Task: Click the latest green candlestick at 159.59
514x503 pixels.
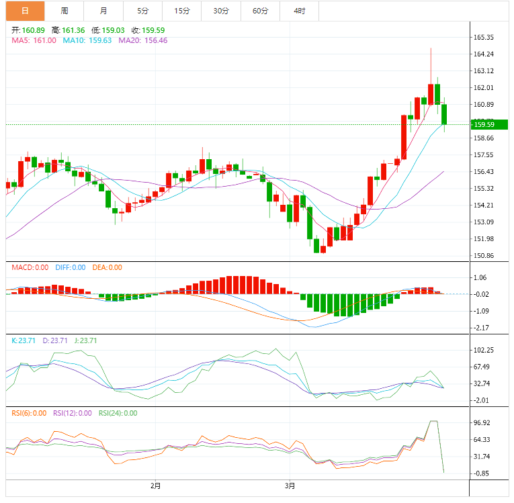Action: tap(444, 114)
